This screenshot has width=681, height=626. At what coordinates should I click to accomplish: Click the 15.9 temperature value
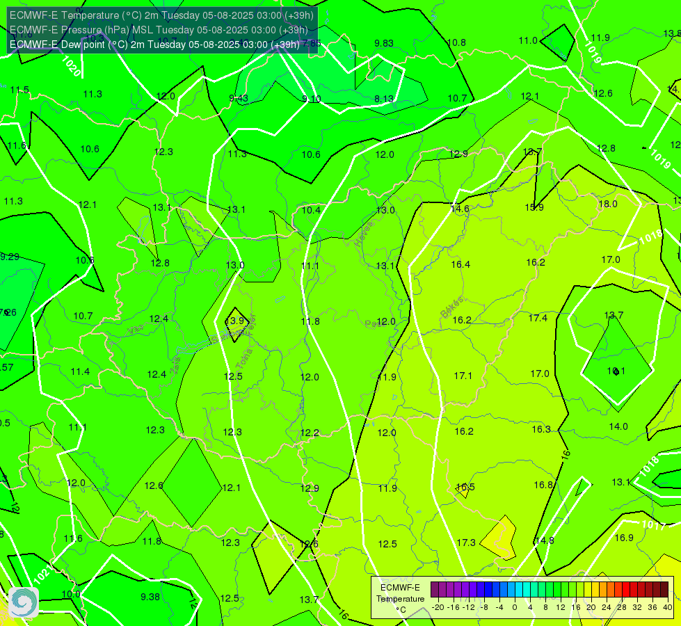pos(534,208)
